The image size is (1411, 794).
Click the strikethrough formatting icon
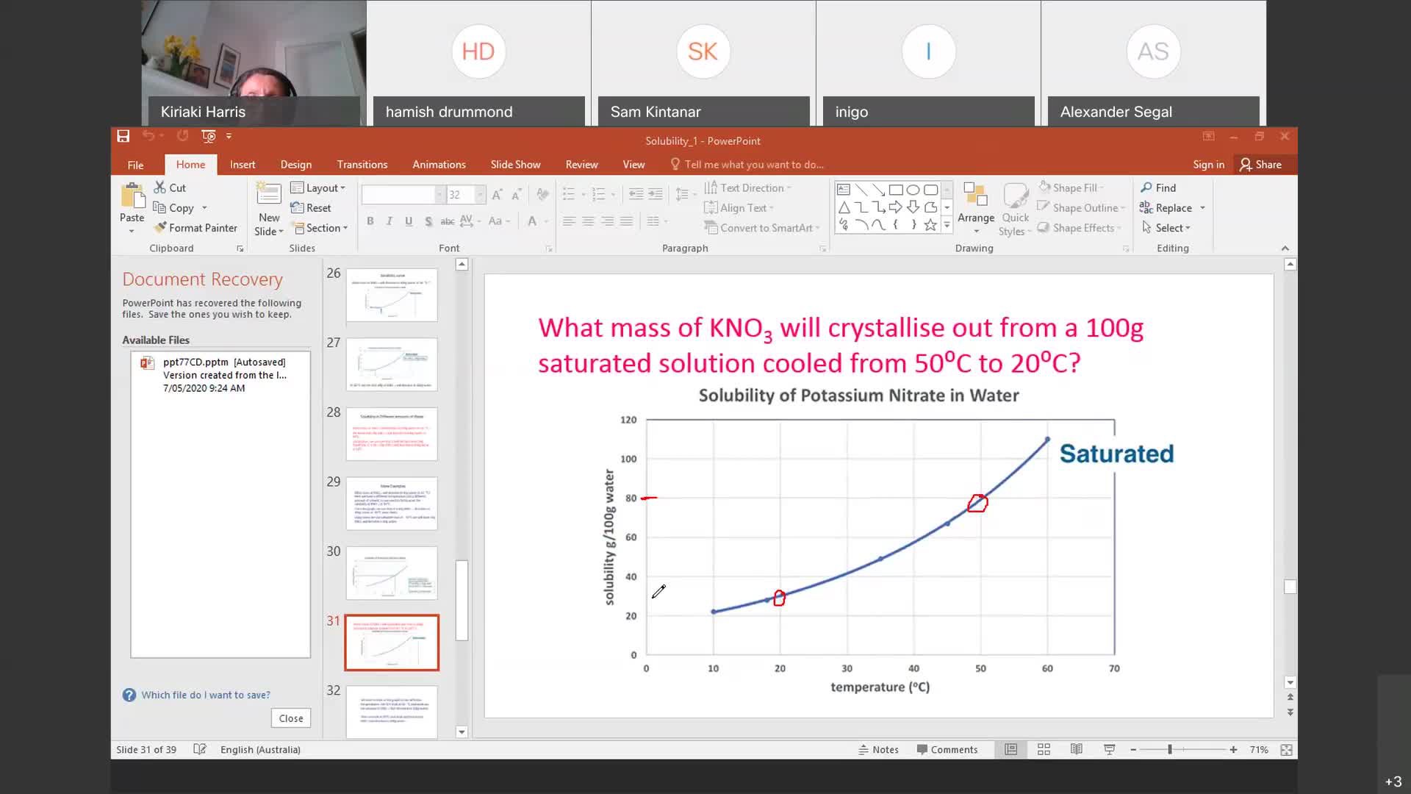point(447,221)
